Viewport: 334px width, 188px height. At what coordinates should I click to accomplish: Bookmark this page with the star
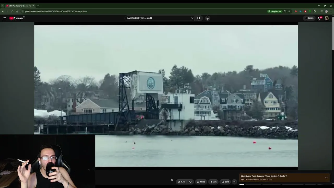pyautogui.click(x=289, y=11)
